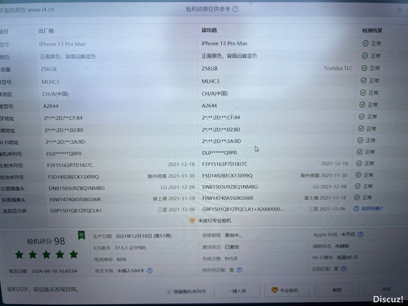Click 2*:**:2D:**:02:B0 in the 出厂值 column

click(64, 130)
